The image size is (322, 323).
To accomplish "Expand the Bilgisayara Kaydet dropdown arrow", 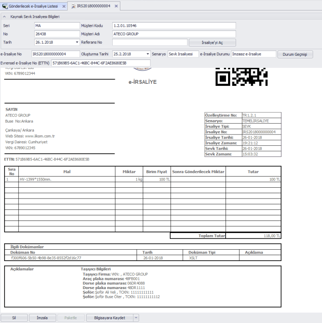I will [x=136, y=318].
